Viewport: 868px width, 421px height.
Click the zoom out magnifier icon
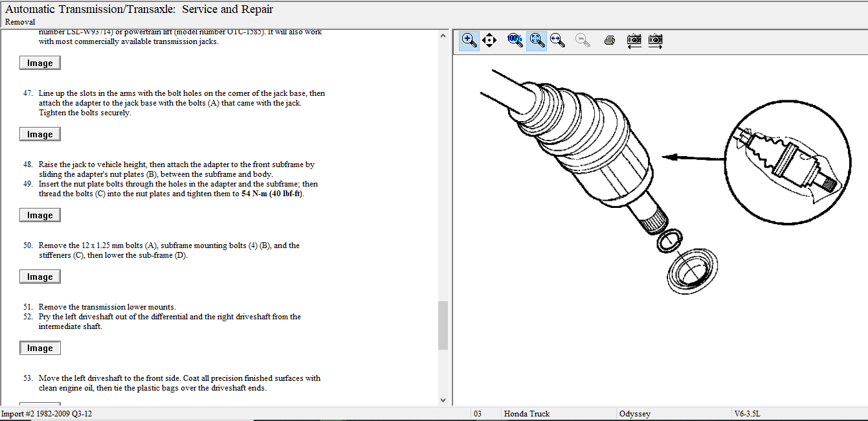[583, 41]
